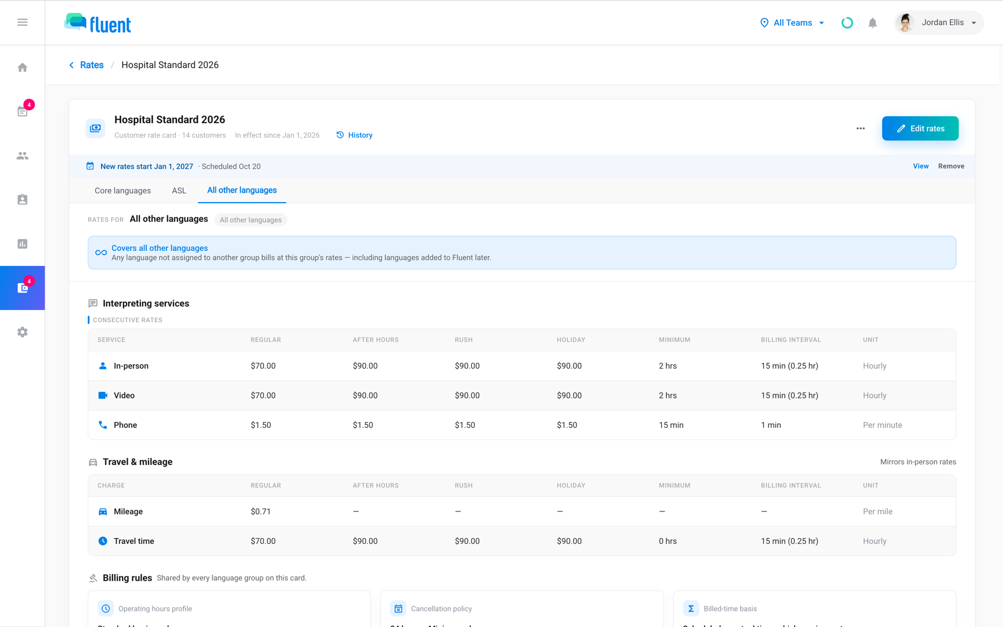Click the scheduled rates calendar icon
The height and width of the screenshot is (627, 1003).
90,166
